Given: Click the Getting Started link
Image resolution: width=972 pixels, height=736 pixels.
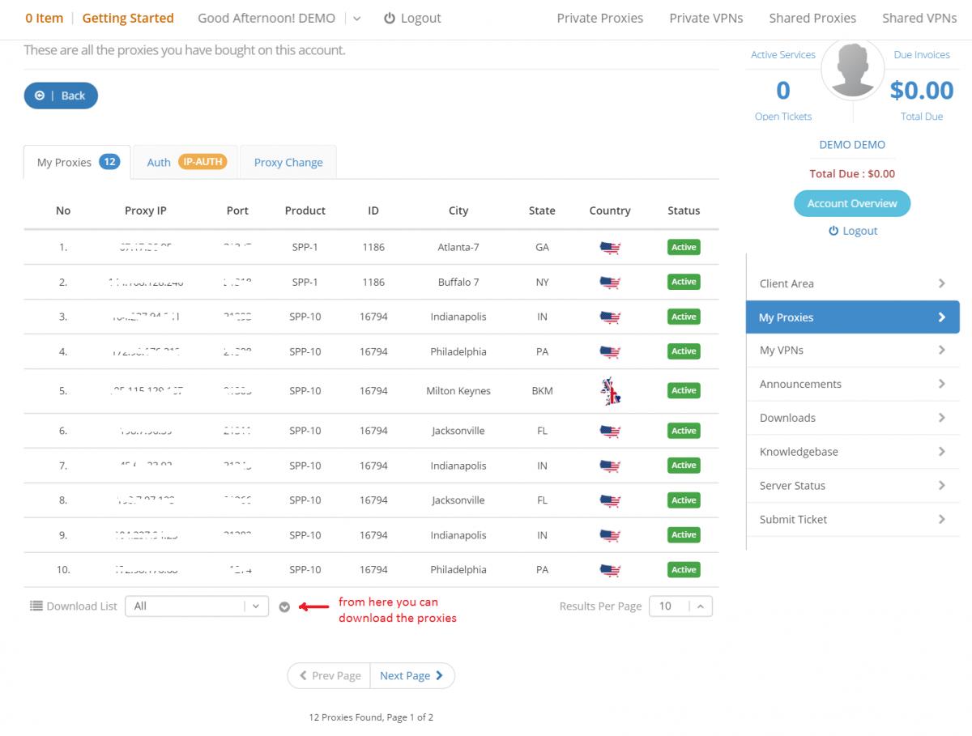Looking at the screenshot, I should point(128,18).
